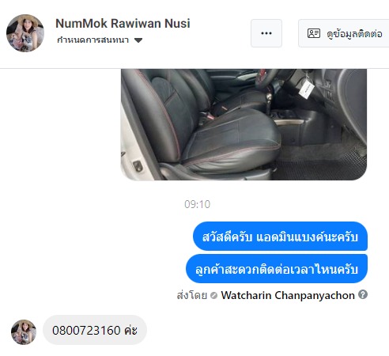Click the 09:10 timestamp
The width and height of the screenshot is (389, 356).
pyautogui.click(x=198, y=204)
